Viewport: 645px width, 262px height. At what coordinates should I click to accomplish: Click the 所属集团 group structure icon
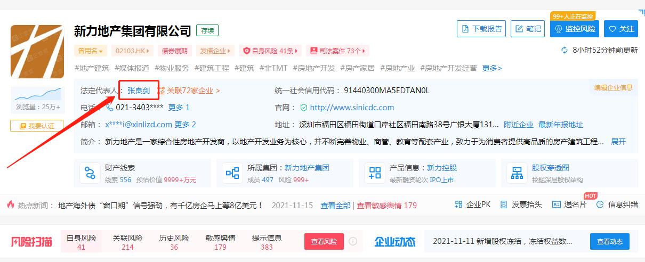coord(232,173)
